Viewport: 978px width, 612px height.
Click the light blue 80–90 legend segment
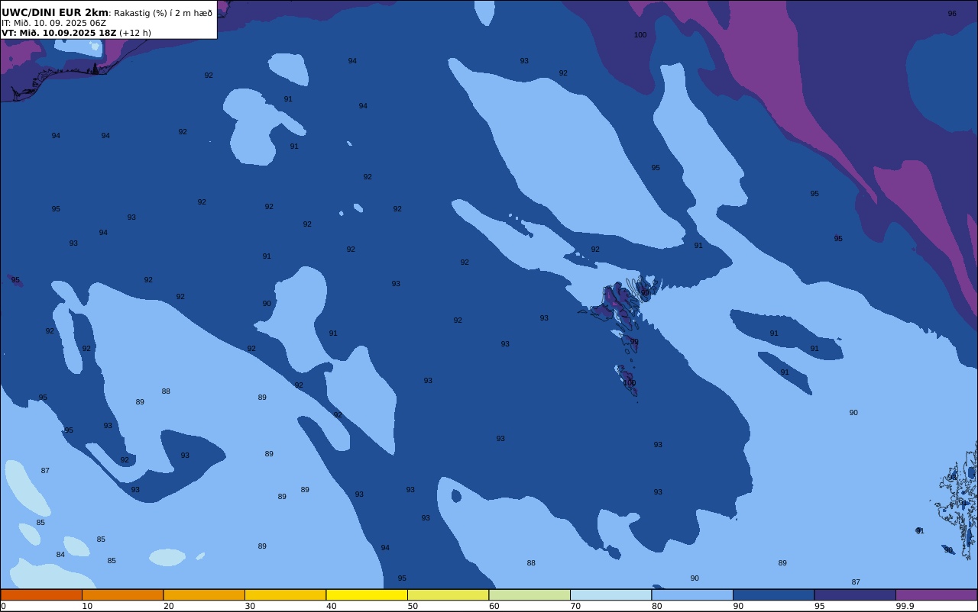692,594
